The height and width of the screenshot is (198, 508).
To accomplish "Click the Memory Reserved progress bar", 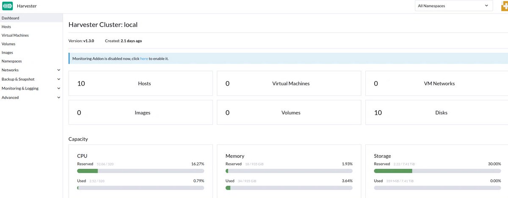I will click(289, 171).
